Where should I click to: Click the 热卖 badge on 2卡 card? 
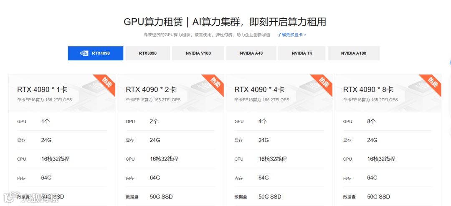215,83
